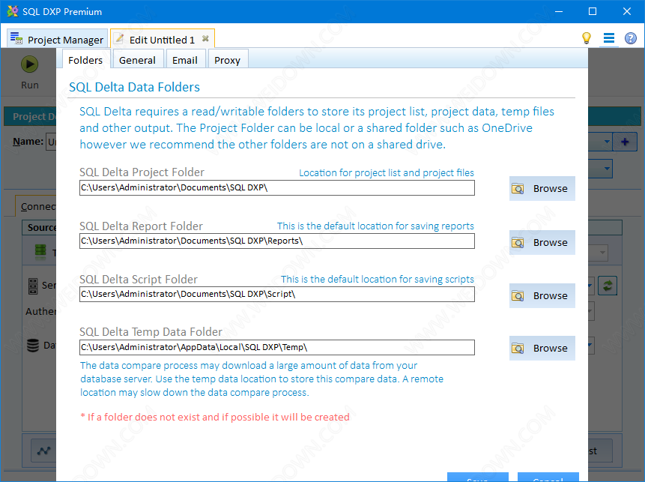Open the Email settings tab
645x482 pixels.
click(184, 60)
